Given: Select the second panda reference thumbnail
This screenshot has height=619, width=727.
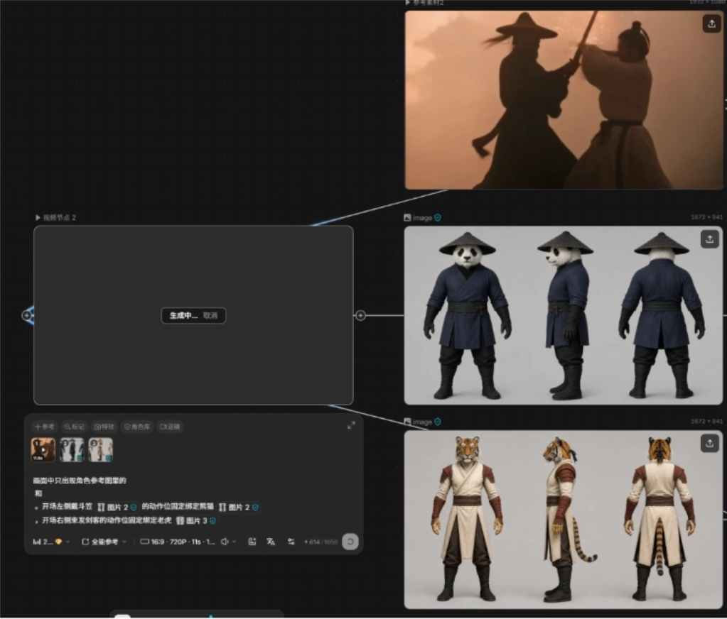Looking at the screenshot, I should point(72,449).
